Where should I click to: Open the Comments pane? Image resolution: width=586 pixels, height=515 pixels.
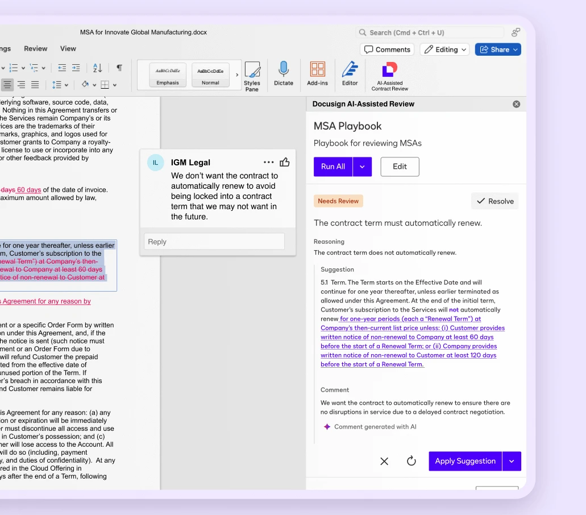click(x=387, y=49)
